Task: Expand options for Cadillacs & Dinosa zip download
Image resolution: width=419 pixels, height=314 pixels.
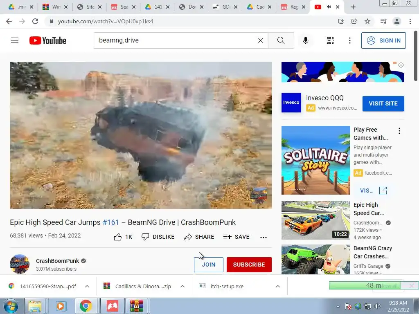Action: pos(182,286)
